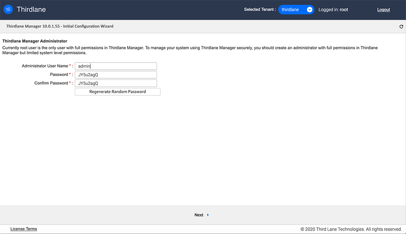Click the 'Selected Tenant :' label
The image size is (406, 234).
pos(260,10)
